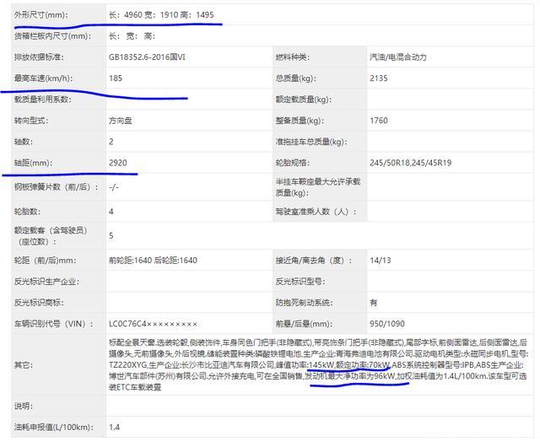
Task: Click the 轮胎数 label
Action: [x=27, y=212]
